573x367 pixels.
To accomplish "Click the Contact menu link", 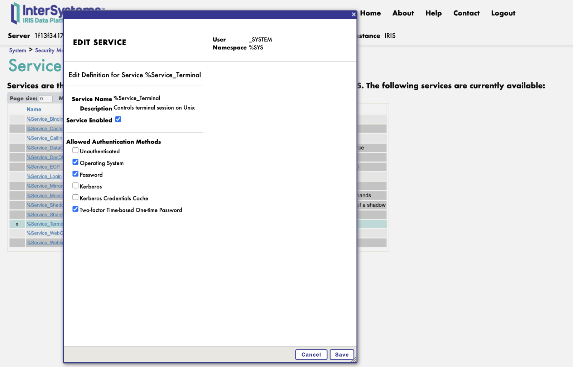I will pos(466,13).
